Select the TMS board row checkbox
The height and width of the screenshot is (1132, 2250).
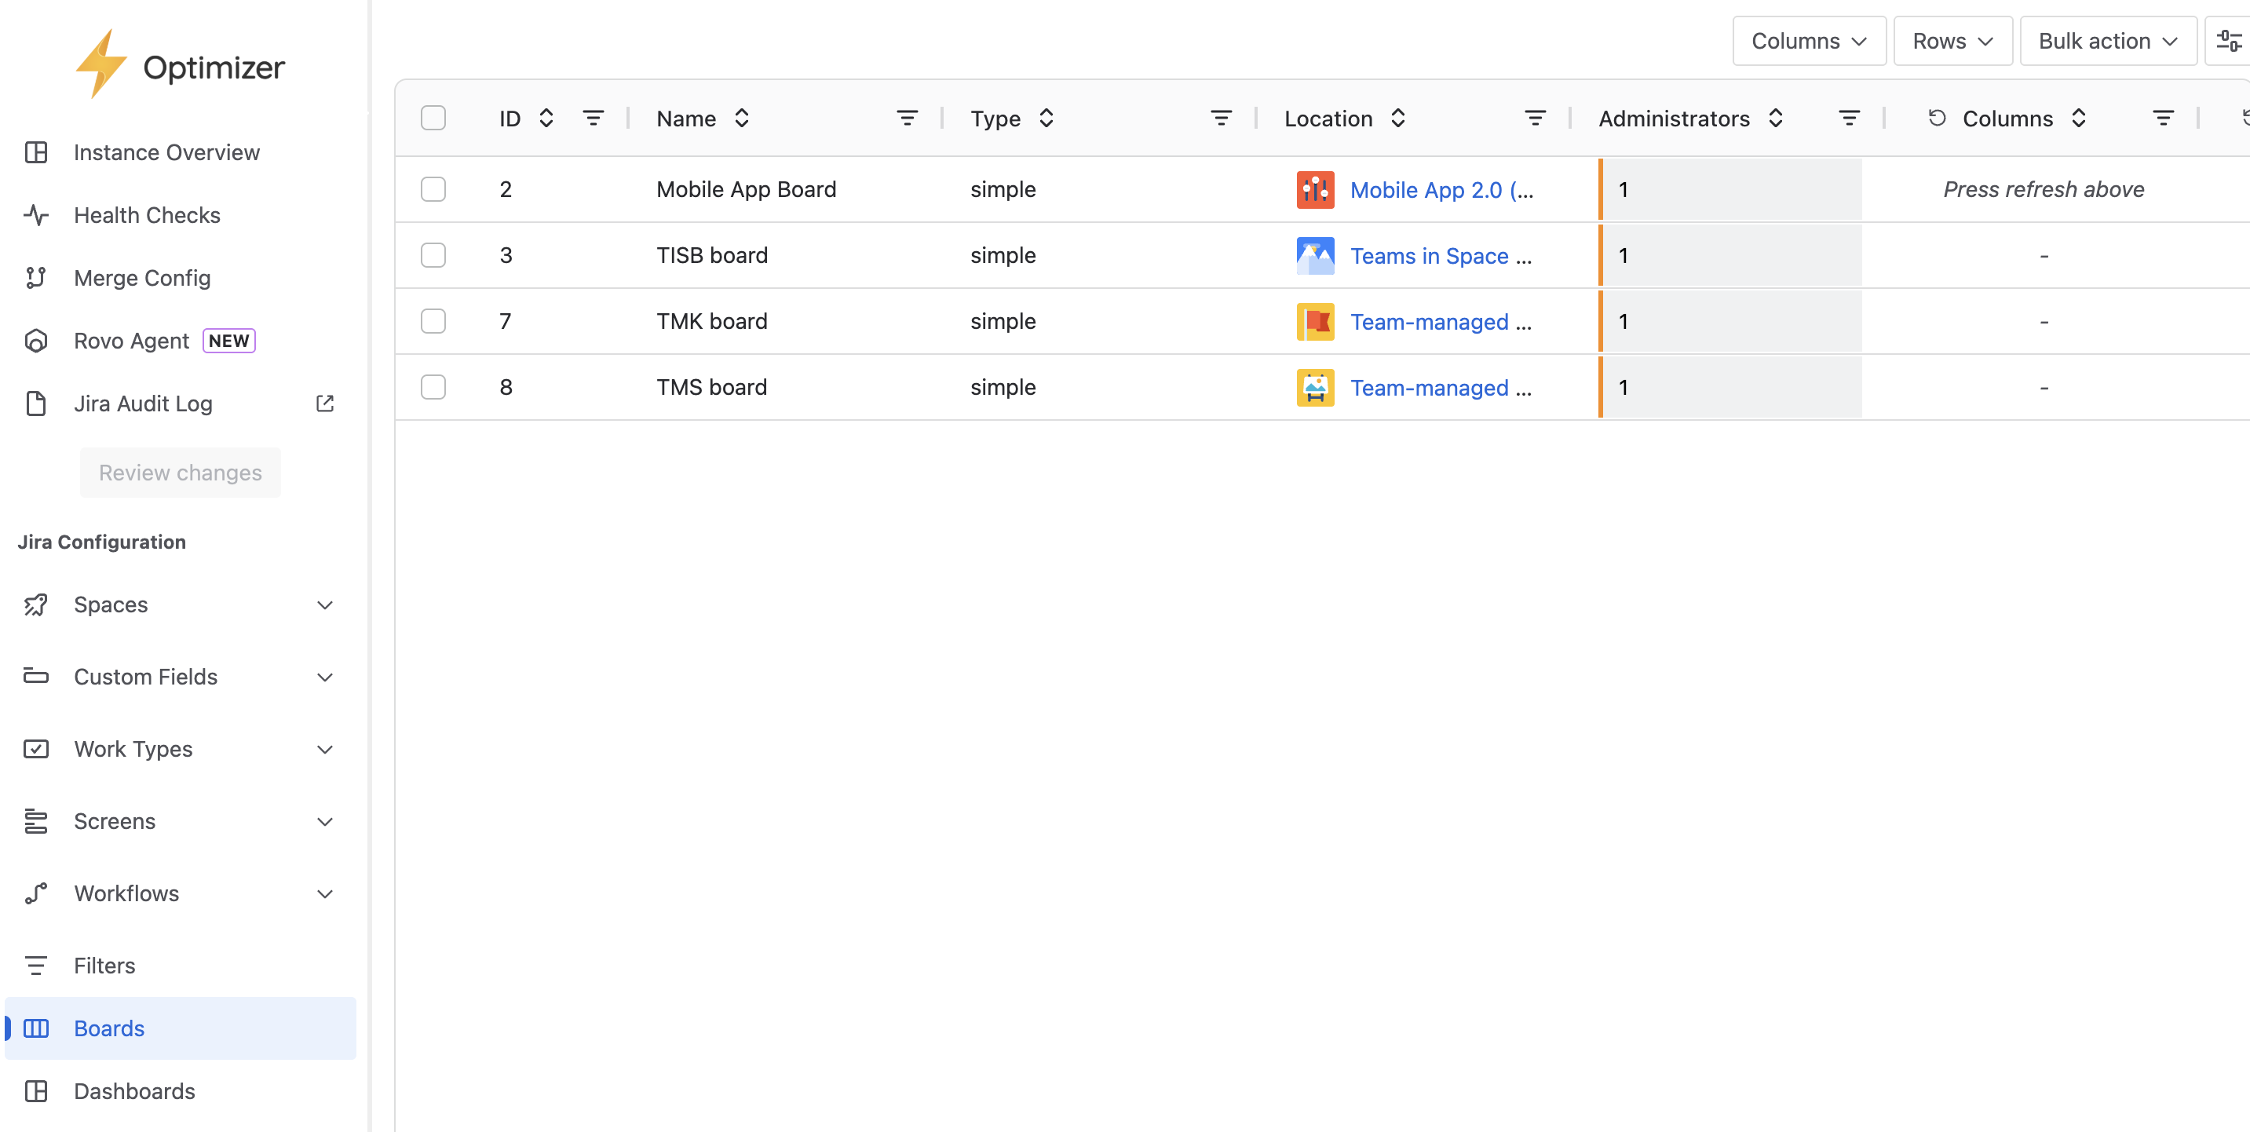click(433, 387)
